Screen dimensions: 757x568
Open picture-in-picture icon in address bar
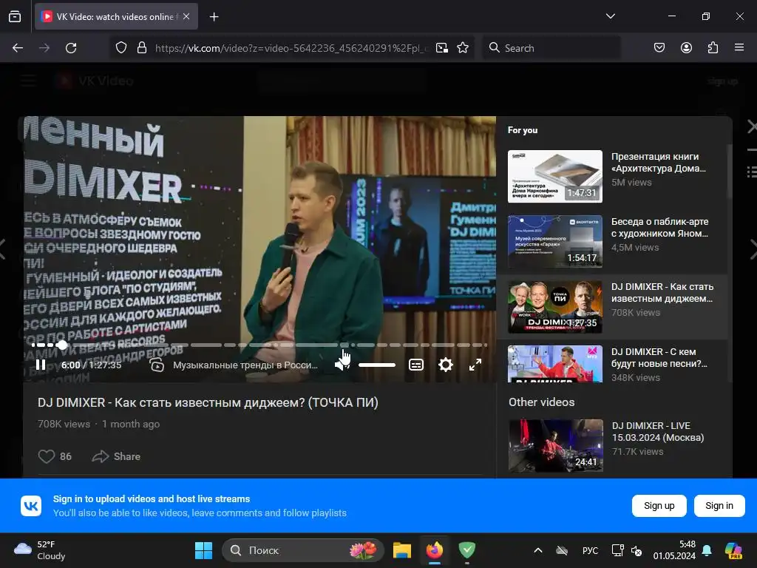pyautogui.click(x=442, y=48)
